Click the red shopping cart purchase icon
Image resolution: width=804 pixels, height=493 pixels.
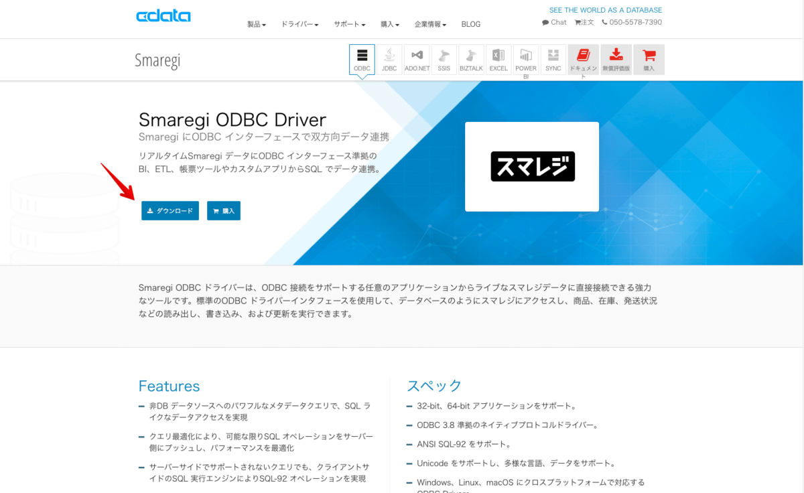(x=649, y=60)
